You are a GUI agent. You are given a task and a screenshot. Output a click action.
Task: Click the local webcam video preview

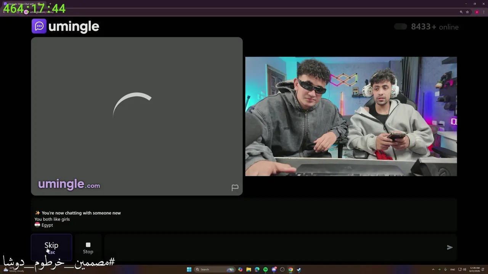click(351, 116)
